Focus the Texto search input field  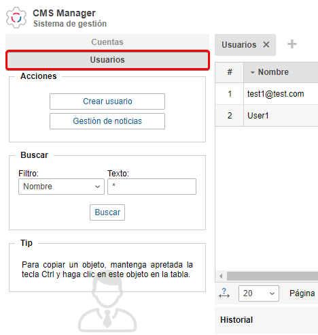[x=152, y=187]
